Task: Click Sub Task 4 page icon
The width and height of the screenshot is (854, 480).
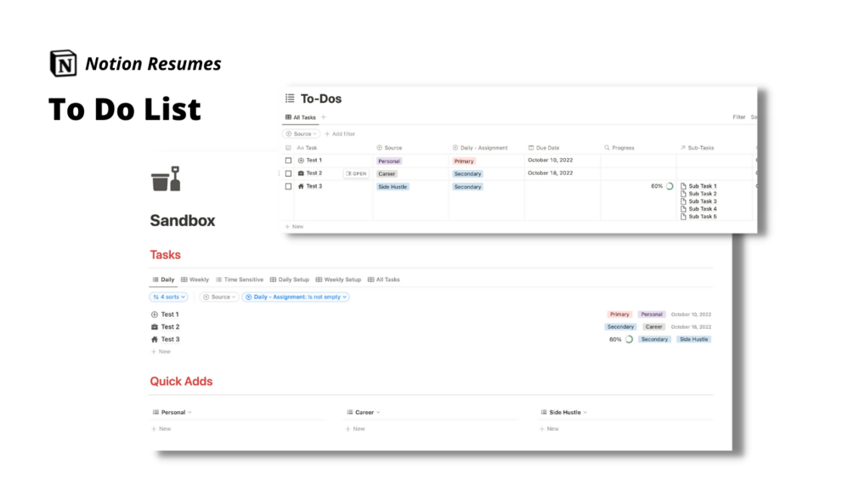Action: pos(683,209)
